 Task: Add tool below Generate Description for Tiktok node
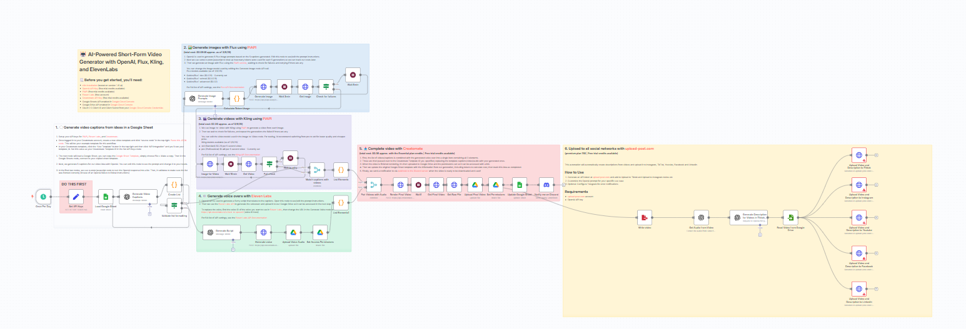759,235
